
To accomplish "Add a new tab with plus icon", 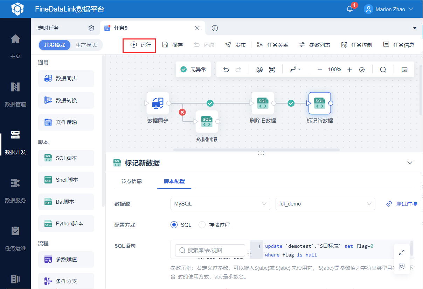I will tap(215, 28).
